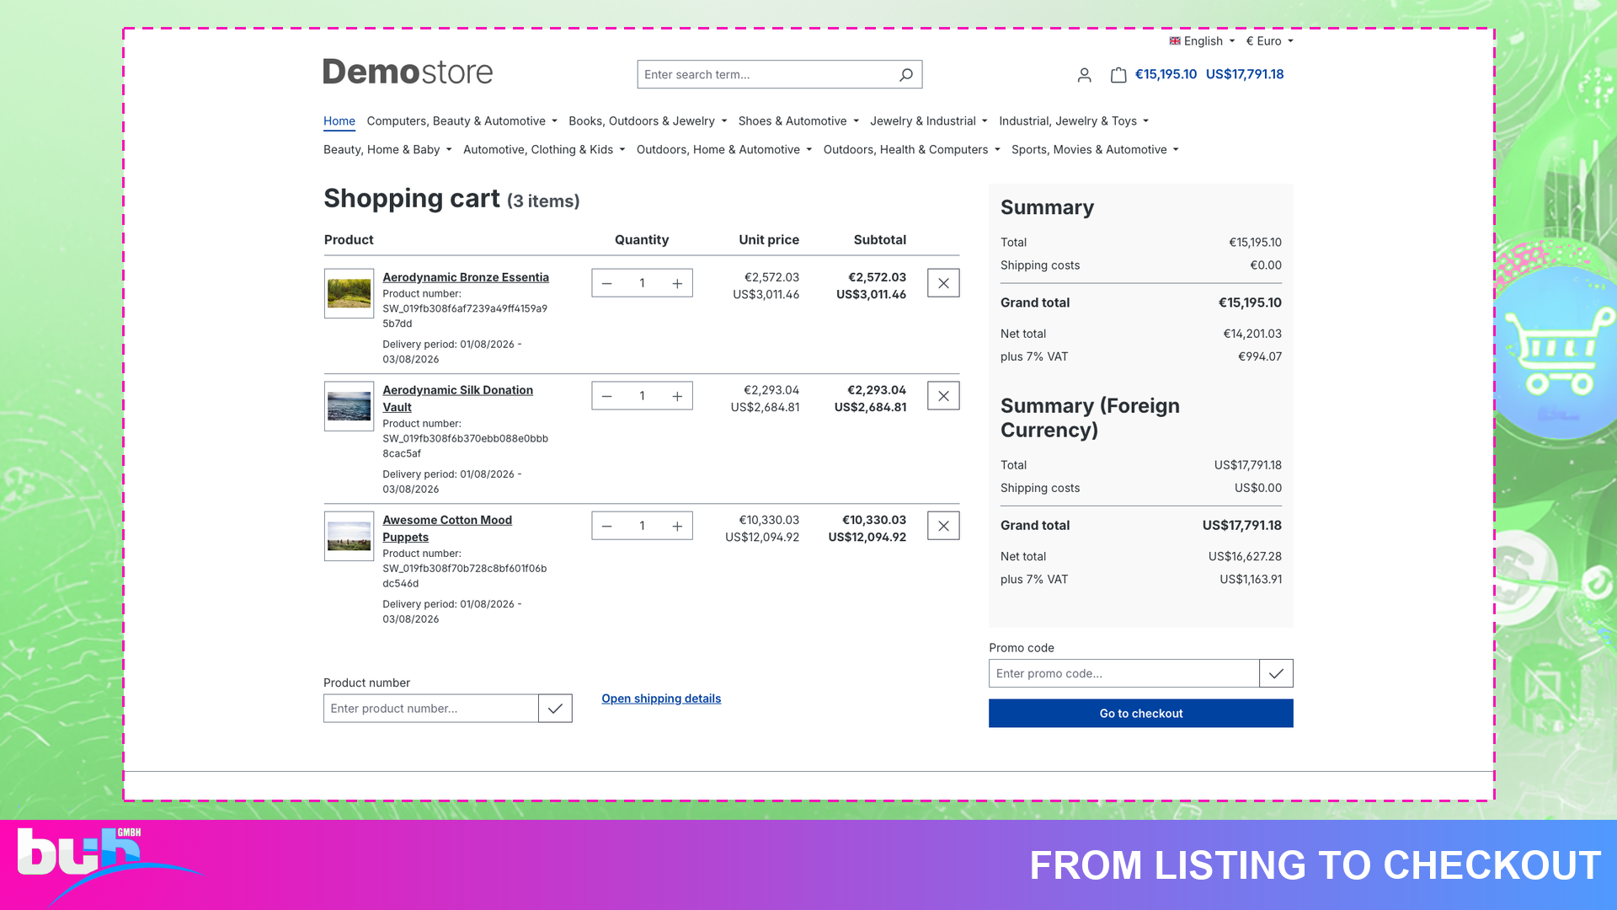Open the Euro currency dropdown
The image size is (1617, 910).
point(1269,41)
